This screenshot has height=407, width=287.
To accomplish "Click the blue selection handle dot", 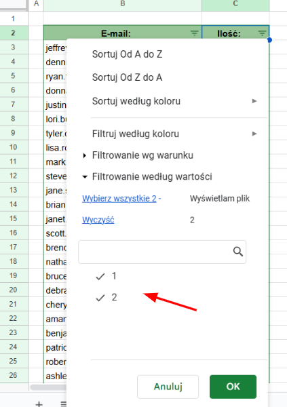I will (x=269, y=40).
